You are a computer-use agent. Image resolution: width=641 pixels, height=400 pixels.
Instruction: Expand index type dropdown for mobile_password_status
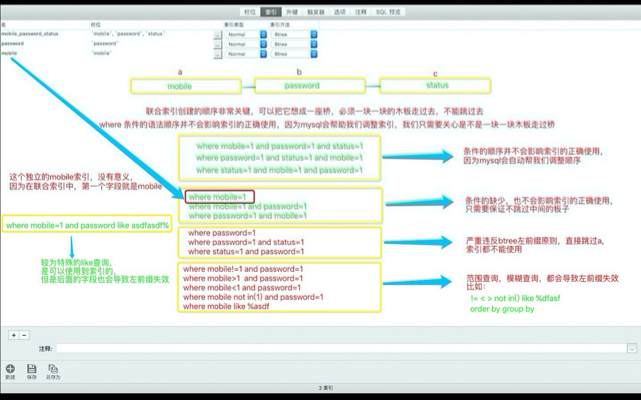pyautogui.click(x=263, y=35)
